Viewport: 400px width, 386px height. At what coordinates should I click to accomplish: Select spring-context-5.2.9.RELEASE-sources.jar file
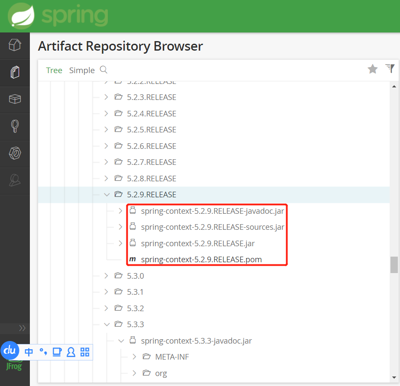(213, 227)
